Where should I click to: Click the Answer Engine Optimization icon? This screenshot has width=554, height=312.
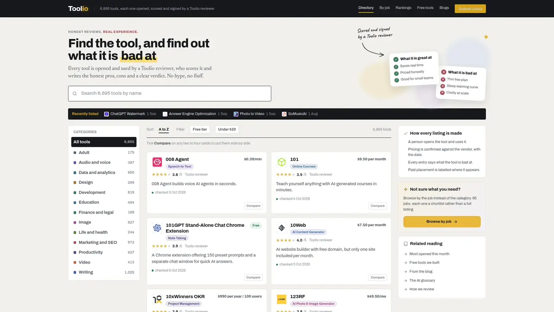[165, 114]
